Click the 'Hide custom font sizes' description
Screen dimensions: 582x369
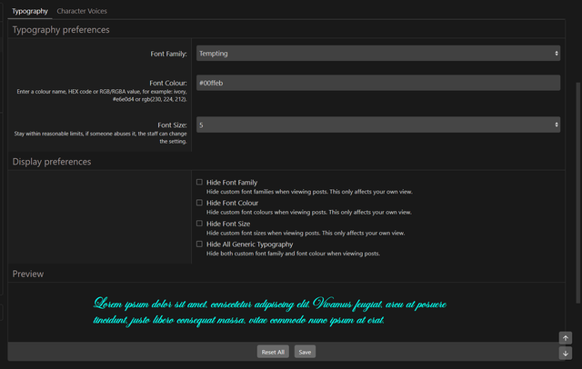[x=306, y=234]
